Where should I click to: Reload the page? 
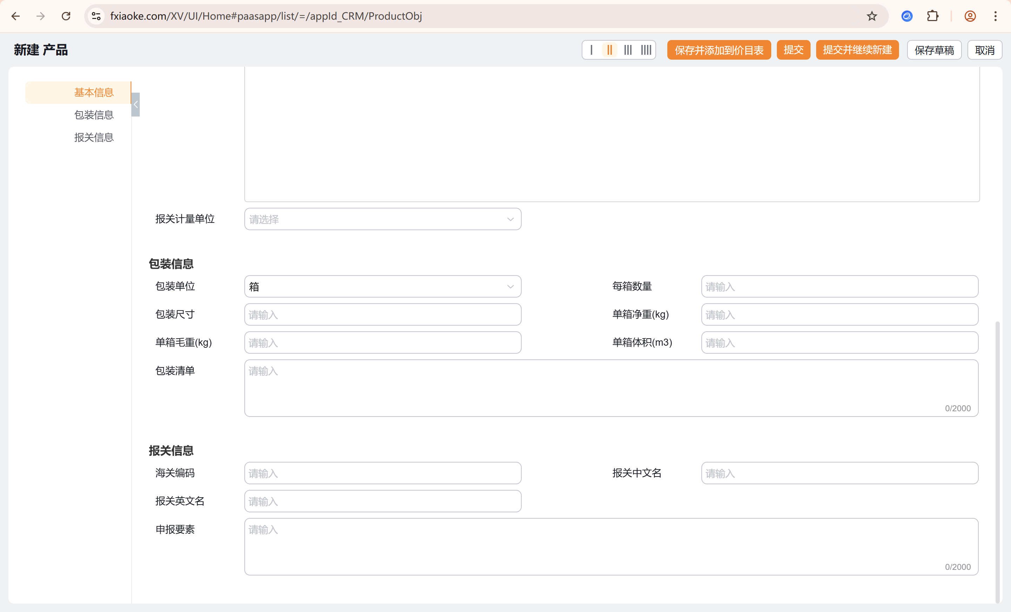66,16
